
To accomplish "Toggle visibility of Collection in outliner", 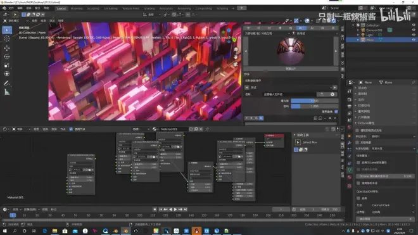I will pos(414,25).
